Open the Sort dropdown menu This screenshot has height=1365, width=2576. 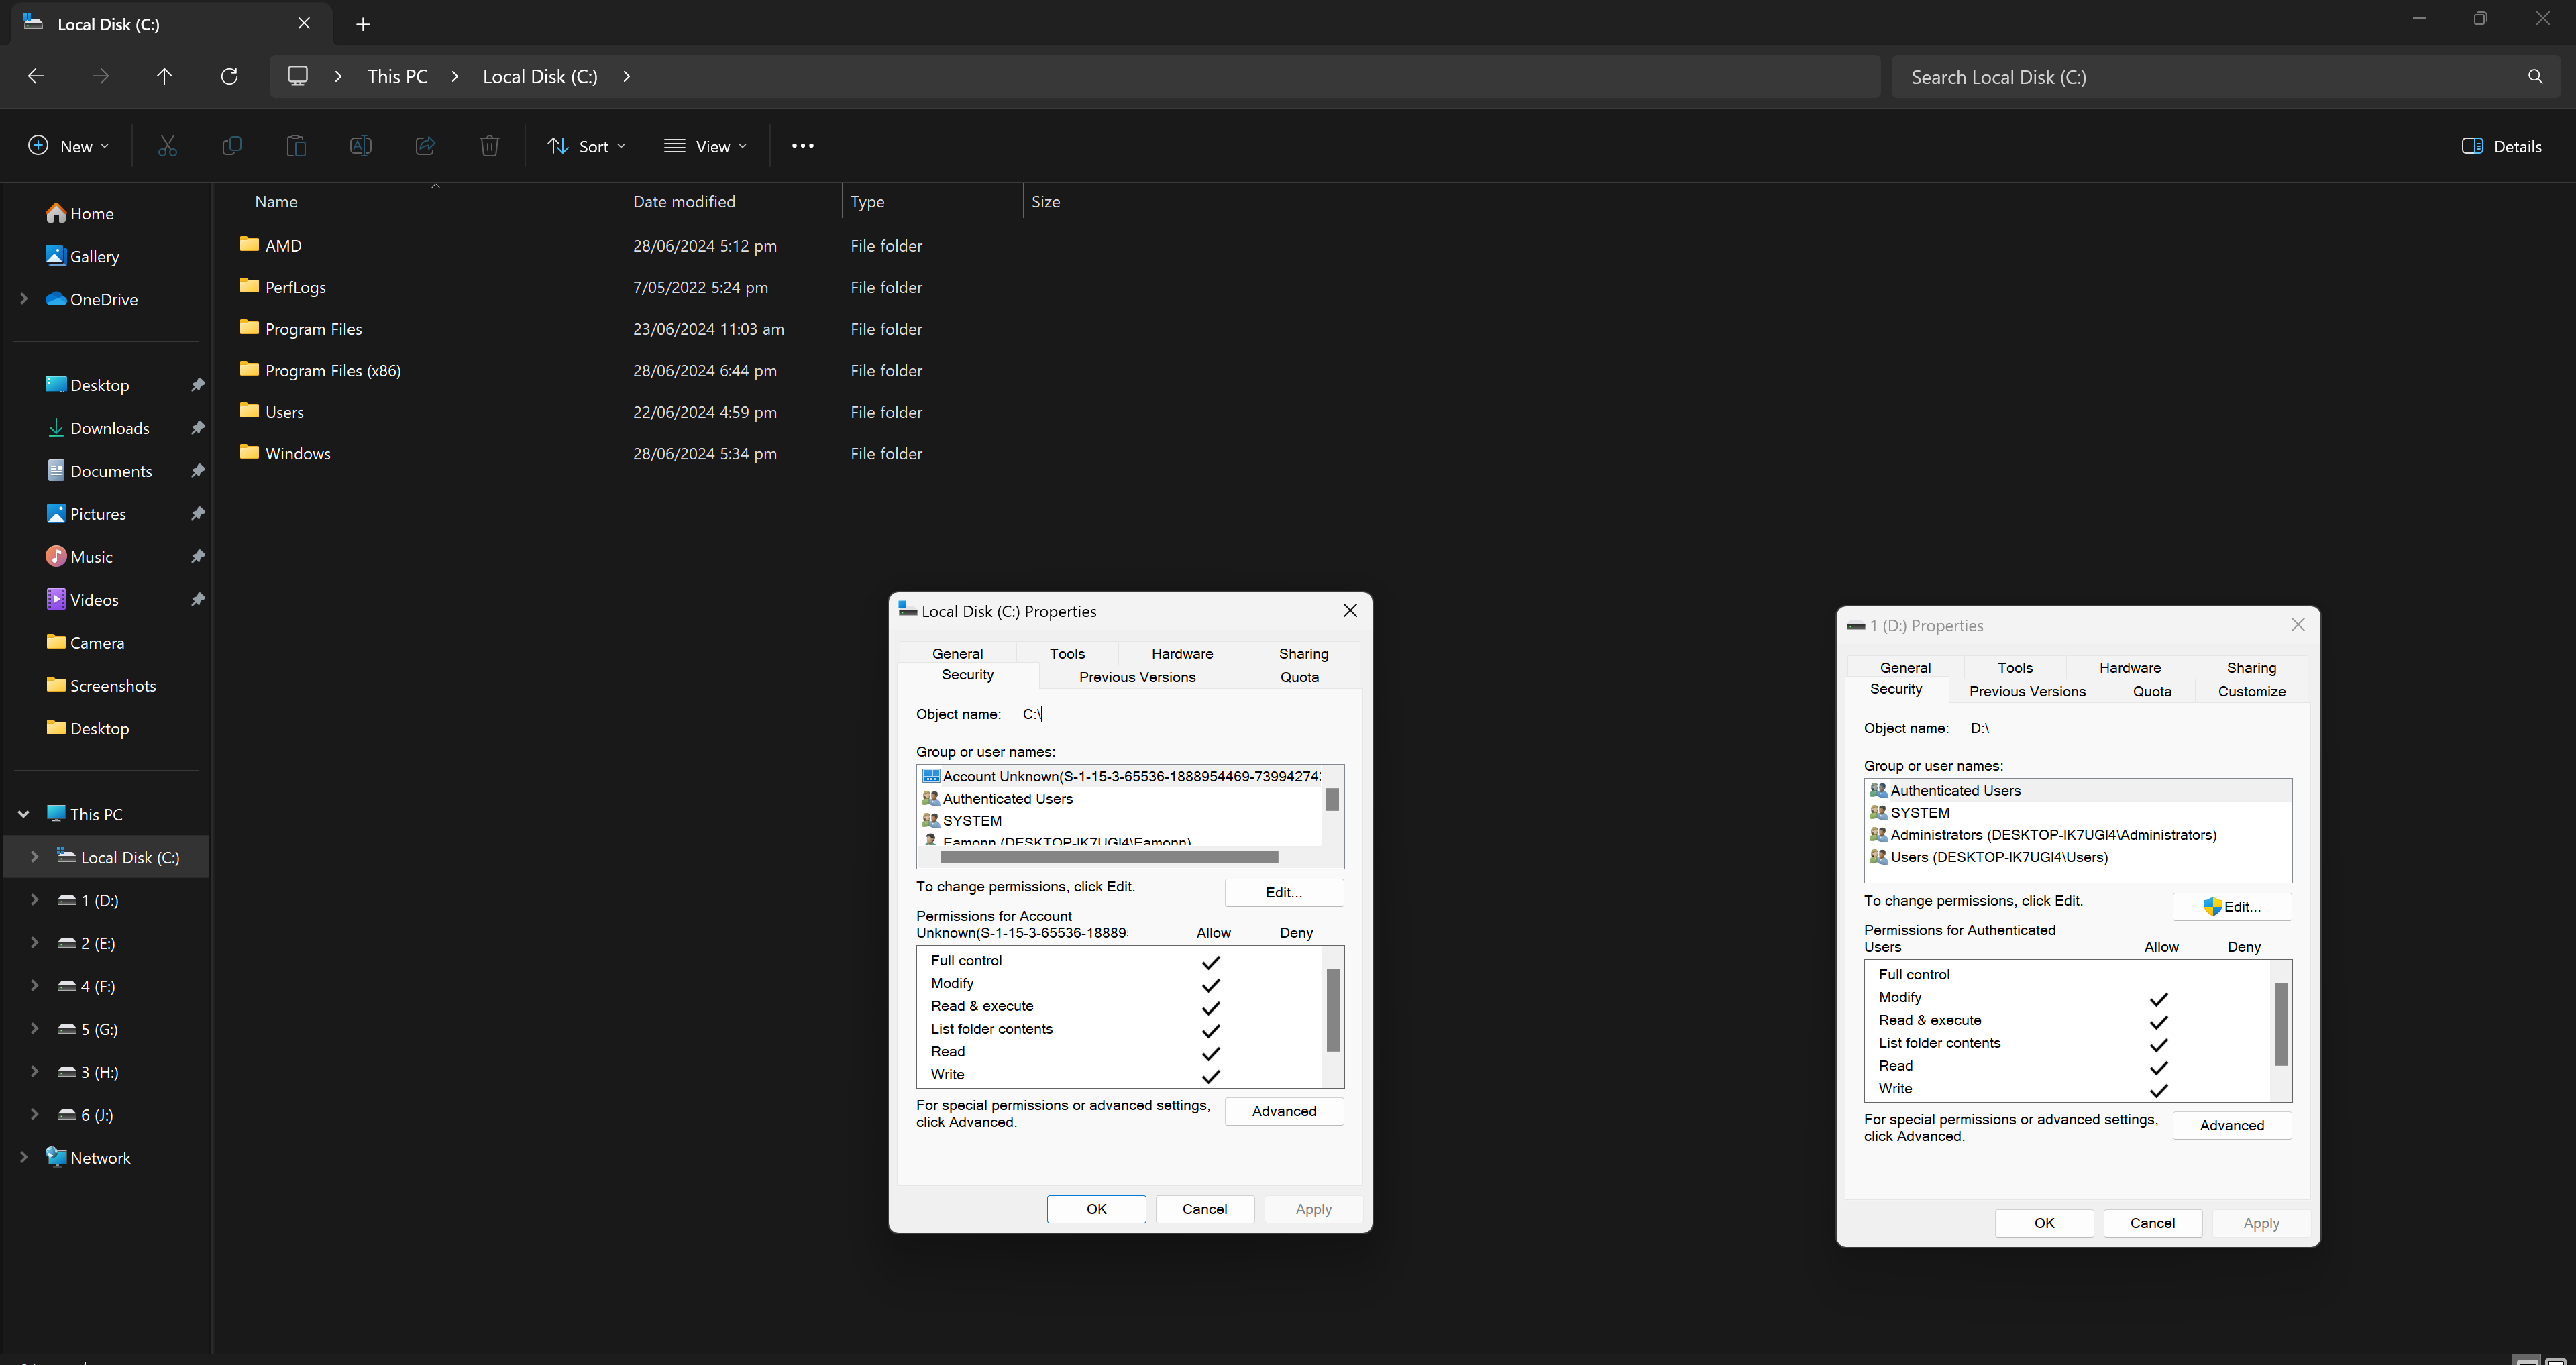tap(586, 146)
